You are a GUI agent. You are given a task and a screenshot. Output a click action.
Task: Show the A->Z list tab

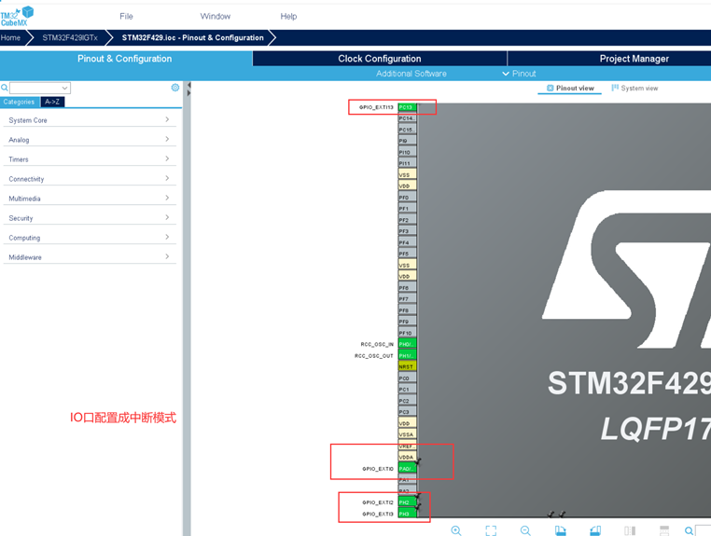coord(52,102)
